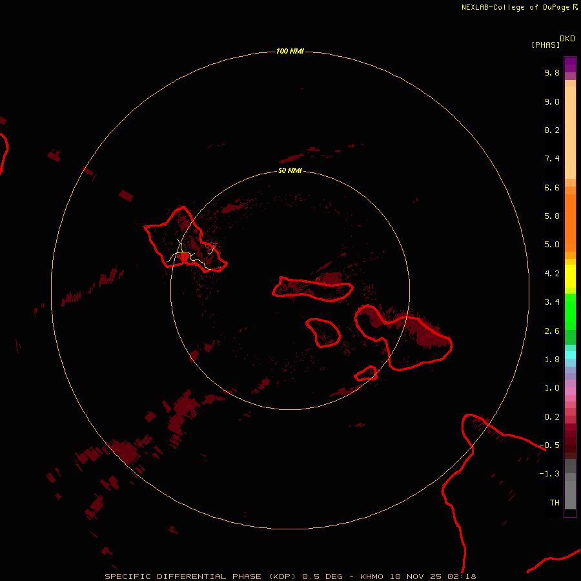
Task: Click the KHMO radar station identifier
Action: (x=372, y=576)
